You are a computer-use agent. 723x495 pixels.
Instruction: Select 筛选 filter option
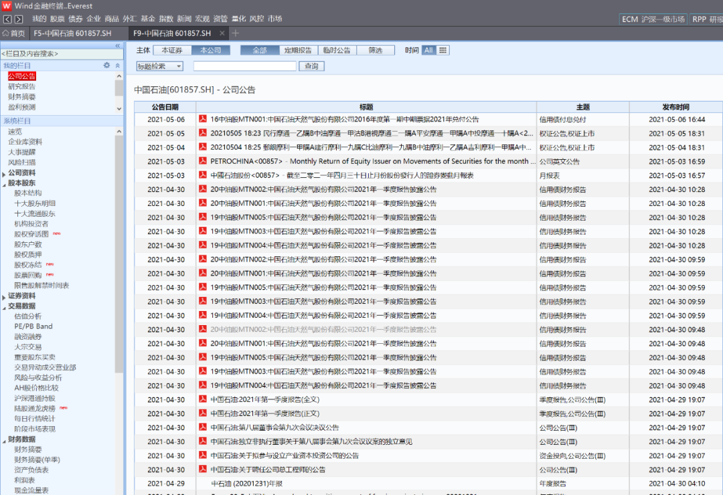point(376,50)
